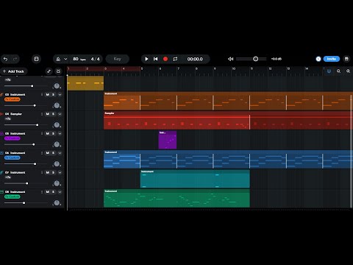
Task: Click the 80 bpm tempo field
Action: (x=79, y=59)
